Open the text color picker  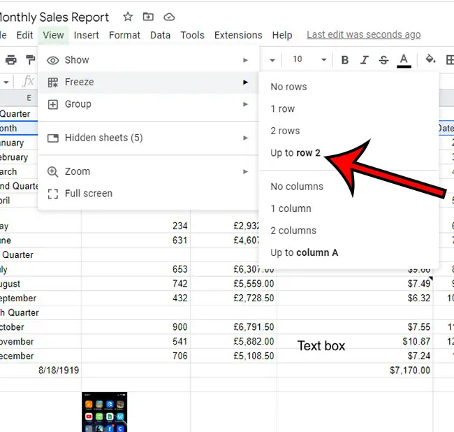(x=403, y=60)
